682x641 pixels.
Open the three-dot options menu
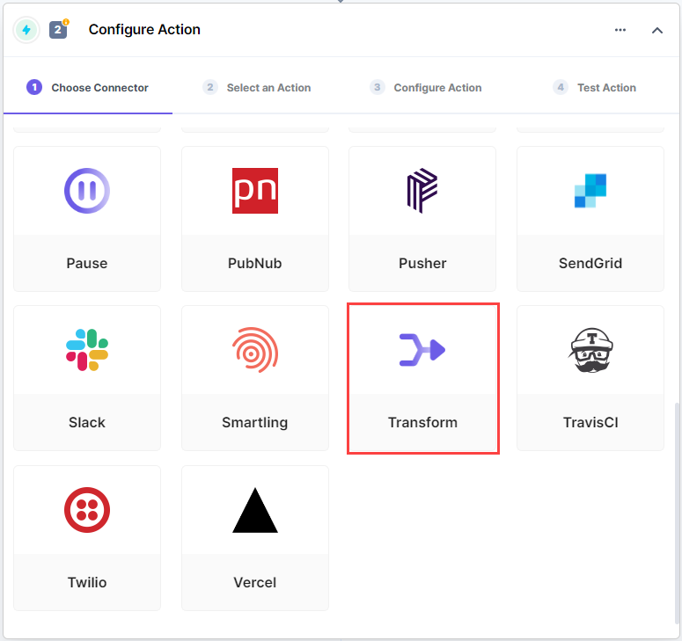point(620,30)
